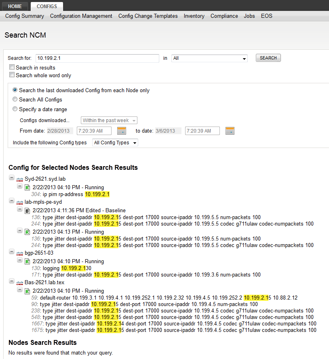
Task: Collapse the Syd-2621.syd.lab search results
Action: (x=11, y=177)
